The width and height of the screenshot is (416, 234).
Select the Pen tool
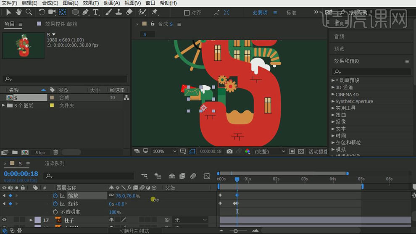86,12
